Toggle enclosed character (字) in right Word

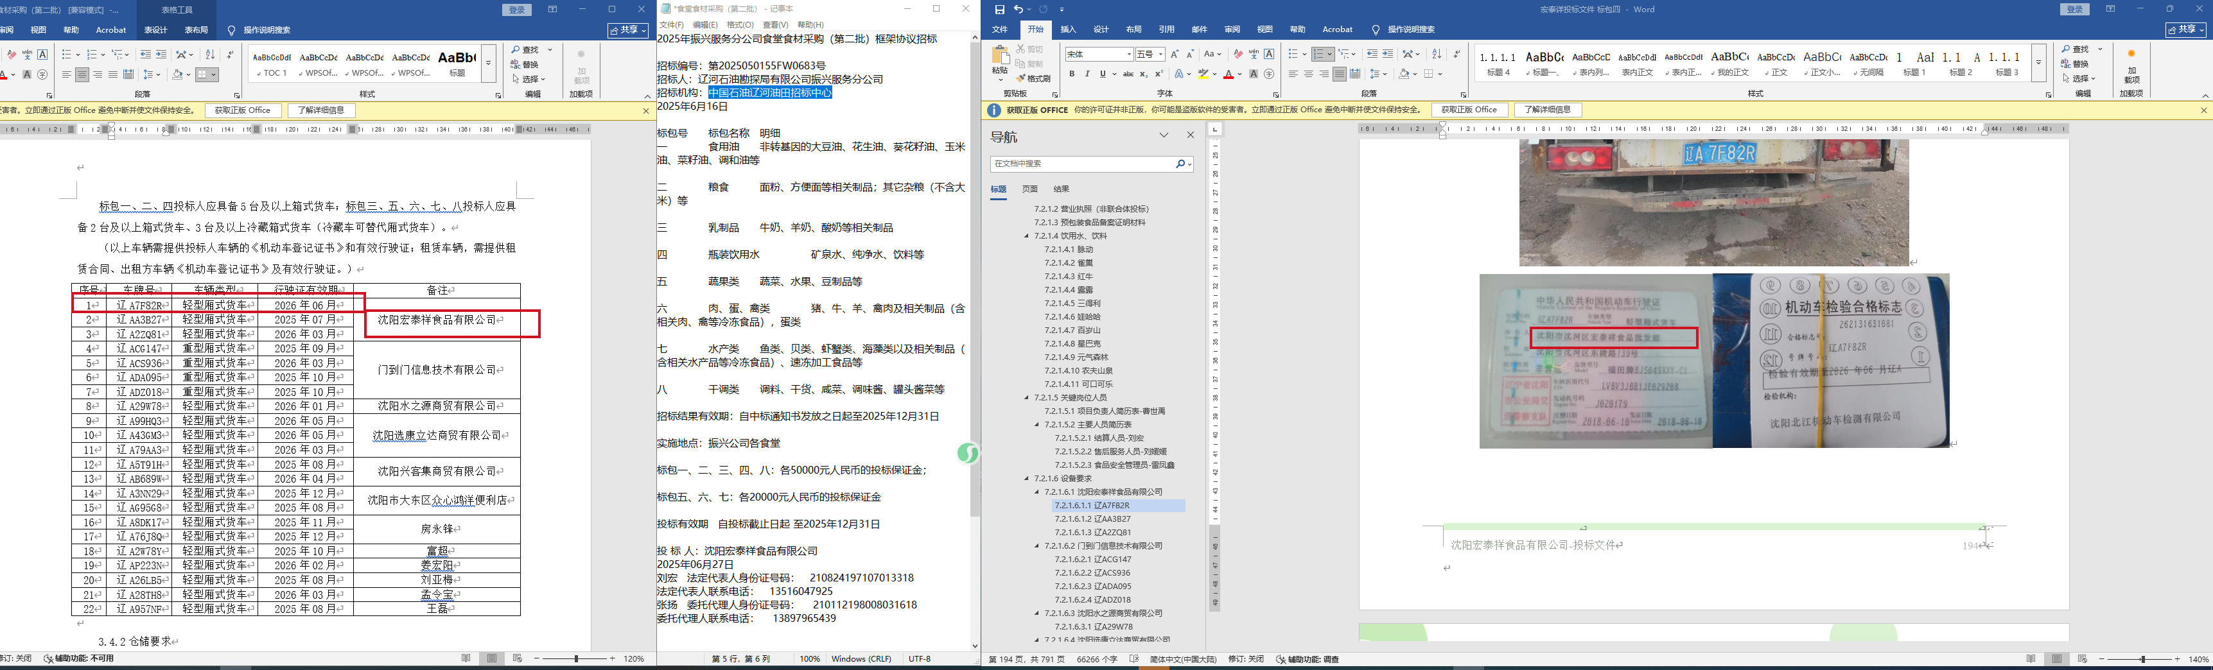[x=1269, y=74]
